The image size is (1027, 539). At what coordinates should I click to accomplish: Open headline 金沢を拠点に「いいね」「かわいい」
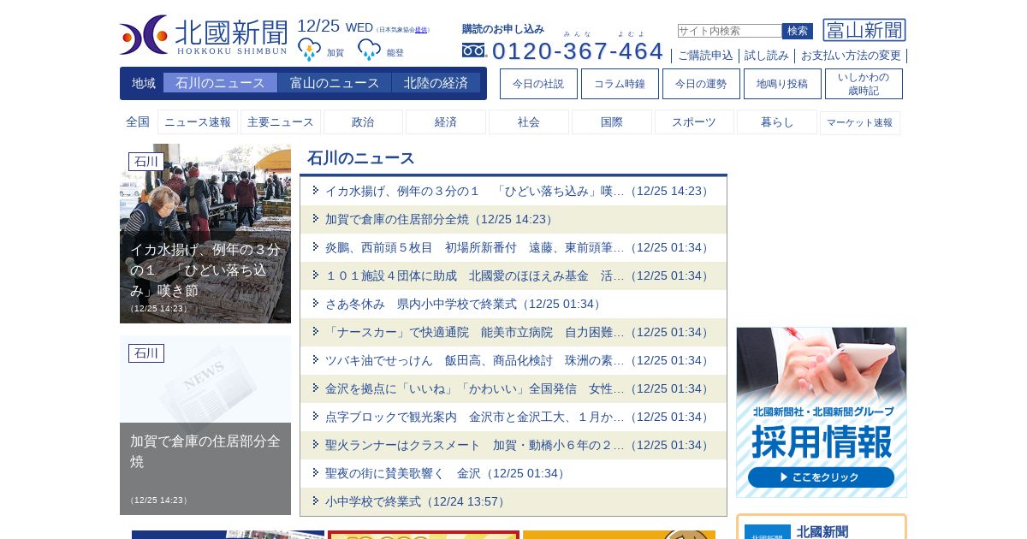[513, 388]
